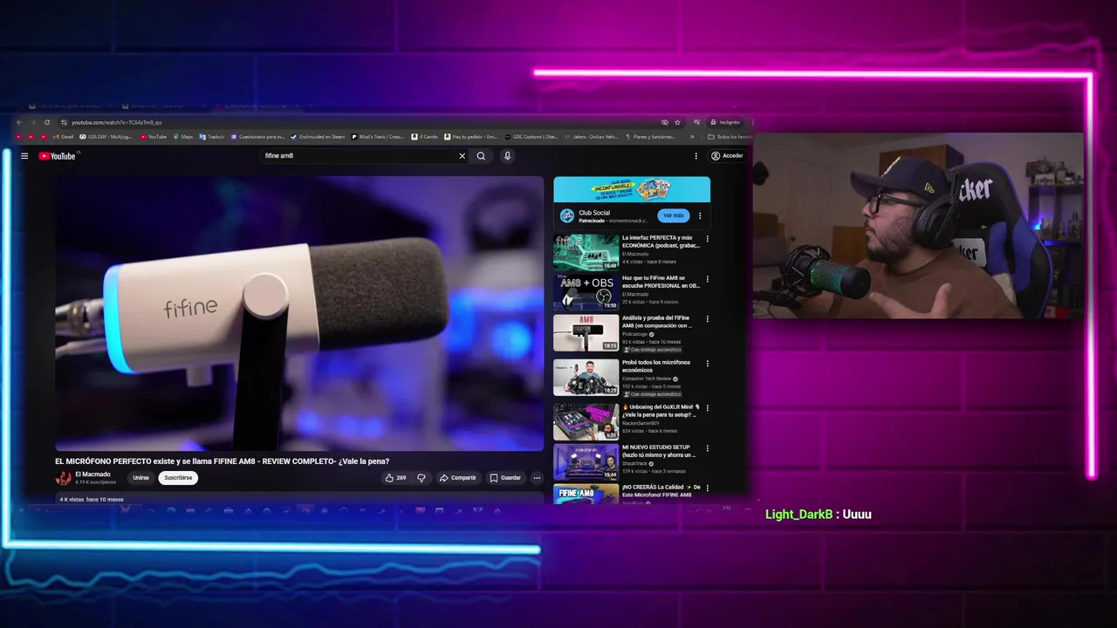The image size is (1117, 628).
Task: Bookmark this page with the star icon
Action: [x=677, y=122]
